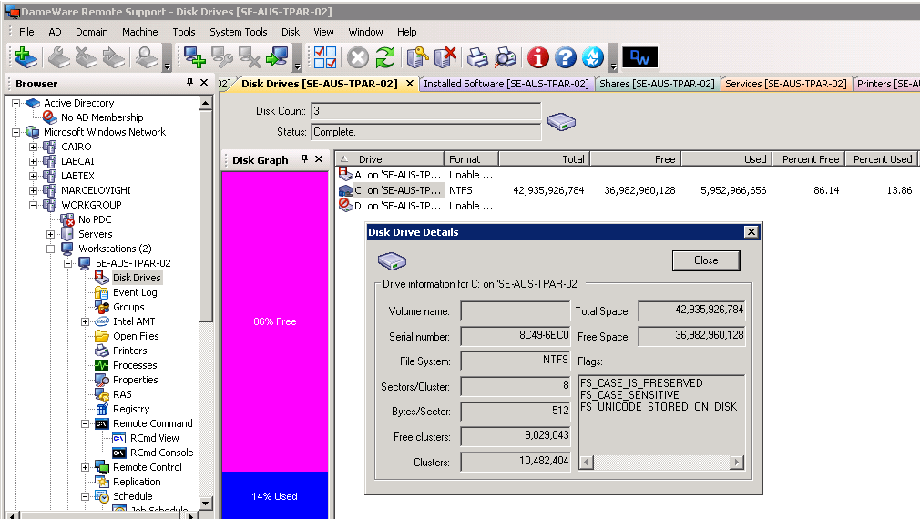
Task: Click the red Information icon
Action: 537,56
